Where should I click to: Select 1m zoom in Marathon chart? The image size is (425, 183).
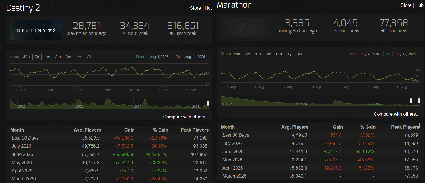point(258,54)
